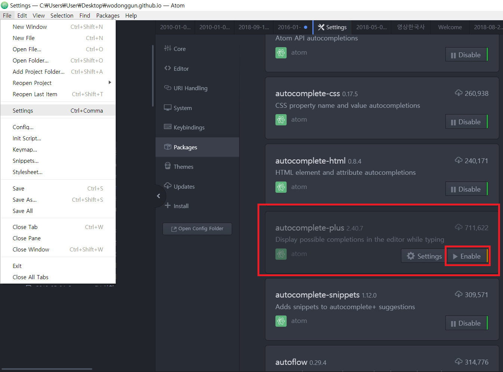Open the Selection menu
This screenshot has height=372, width=503.
[x=62, y=15]
